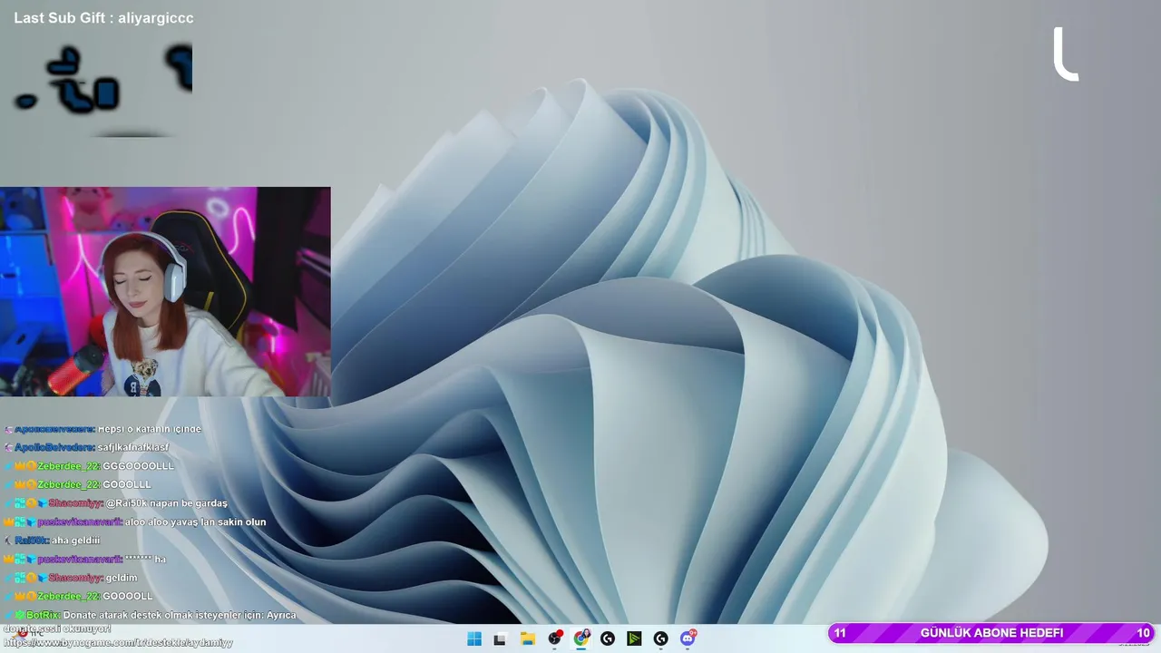The height and width of the screenshot is (653, 1161).
Task: Launch File Explorer from the taskbar
Action: tap(527, 638)
